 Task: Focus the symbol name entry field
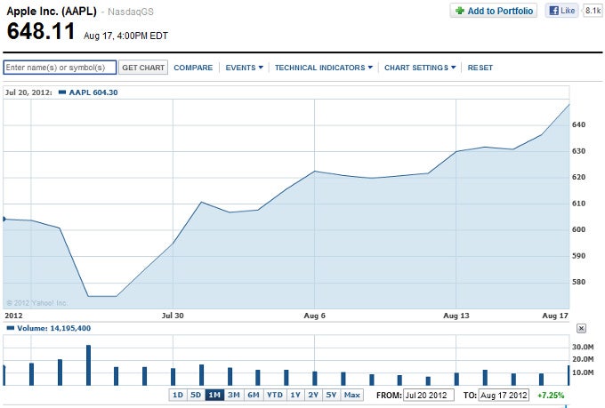[x=60, y=68]
